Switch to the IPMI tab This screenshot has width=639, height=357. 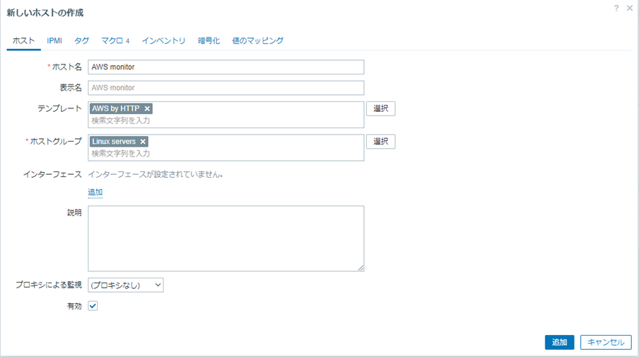(x=55, y=41)
